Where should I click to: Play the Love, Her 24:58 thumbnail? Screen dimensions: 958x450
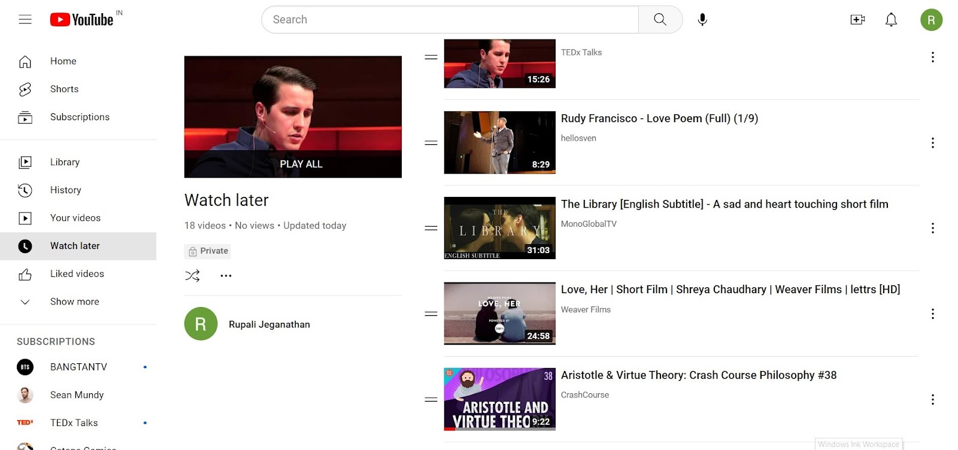(x=499, y=314)
